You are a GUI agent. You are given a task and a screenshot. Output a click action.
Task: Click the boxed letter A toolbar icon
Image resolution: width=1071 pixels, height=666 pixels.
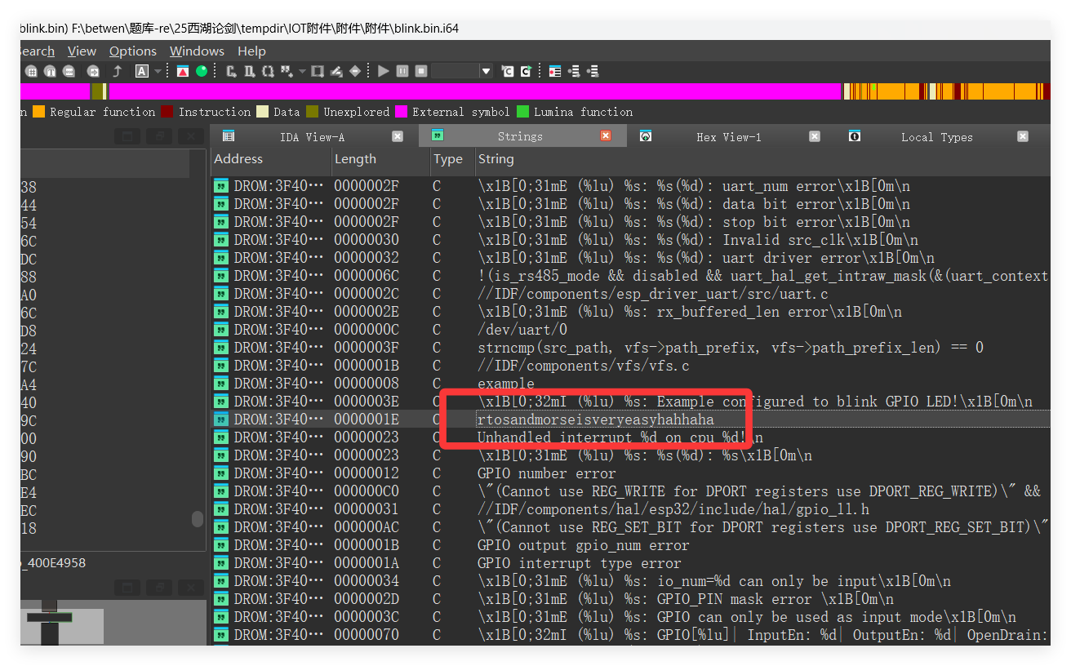coord(141,71)
